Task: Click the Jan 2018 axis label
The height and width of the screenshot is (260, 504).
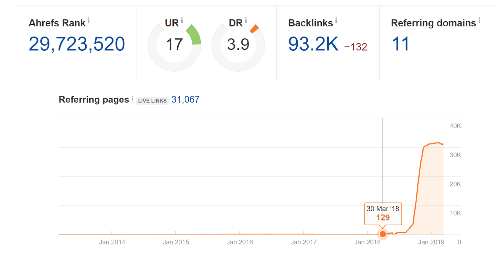Action: [367, 242]
